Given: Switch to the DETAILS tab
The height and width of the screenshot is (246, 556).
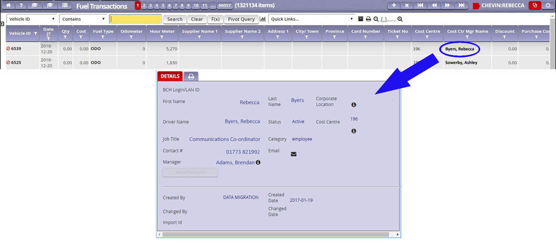Looking at the screenshot, I should 170,76.
